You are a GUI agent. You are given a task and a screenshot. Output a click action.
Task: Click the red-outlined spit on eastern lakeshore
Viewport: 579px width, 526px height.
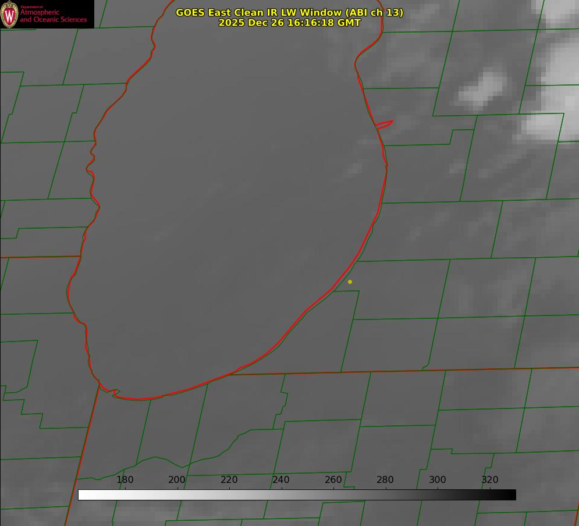pyautogui.click(x=385, y=124)
